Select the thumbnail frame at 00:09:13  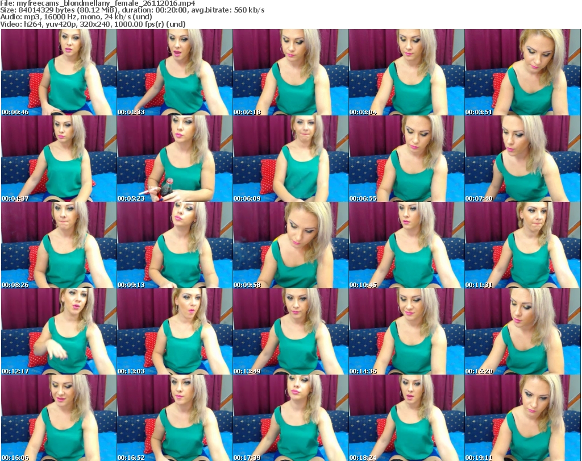[x=175, y=246]
